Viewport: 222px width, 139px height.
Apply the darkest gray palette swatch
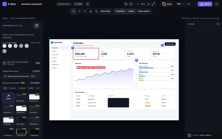pos(21,46)
